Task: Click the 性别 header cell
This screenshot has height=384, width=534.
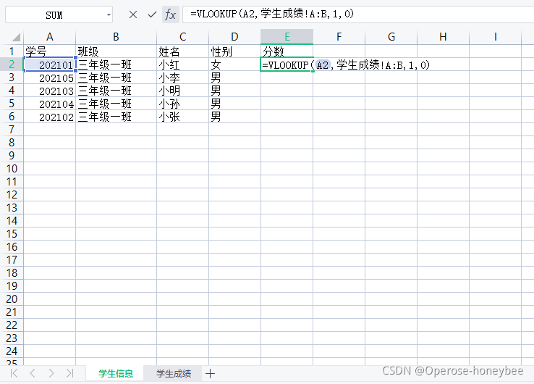Action: [234, 51]
